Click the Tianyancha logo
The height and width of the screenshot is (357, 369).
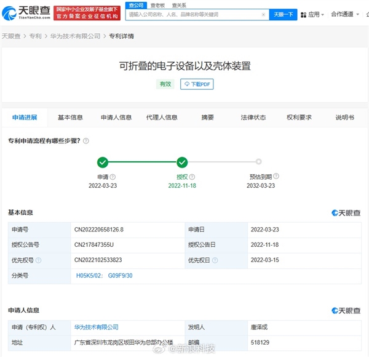click(26, 13)
